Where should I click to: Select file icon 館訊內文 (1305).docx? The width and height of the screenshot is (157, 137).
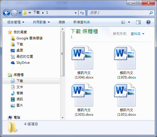pyautogui.click(x=125, y=58)
